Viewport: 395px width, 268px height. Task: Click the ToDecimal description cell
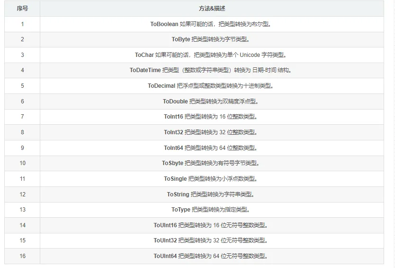pos(212,86)
